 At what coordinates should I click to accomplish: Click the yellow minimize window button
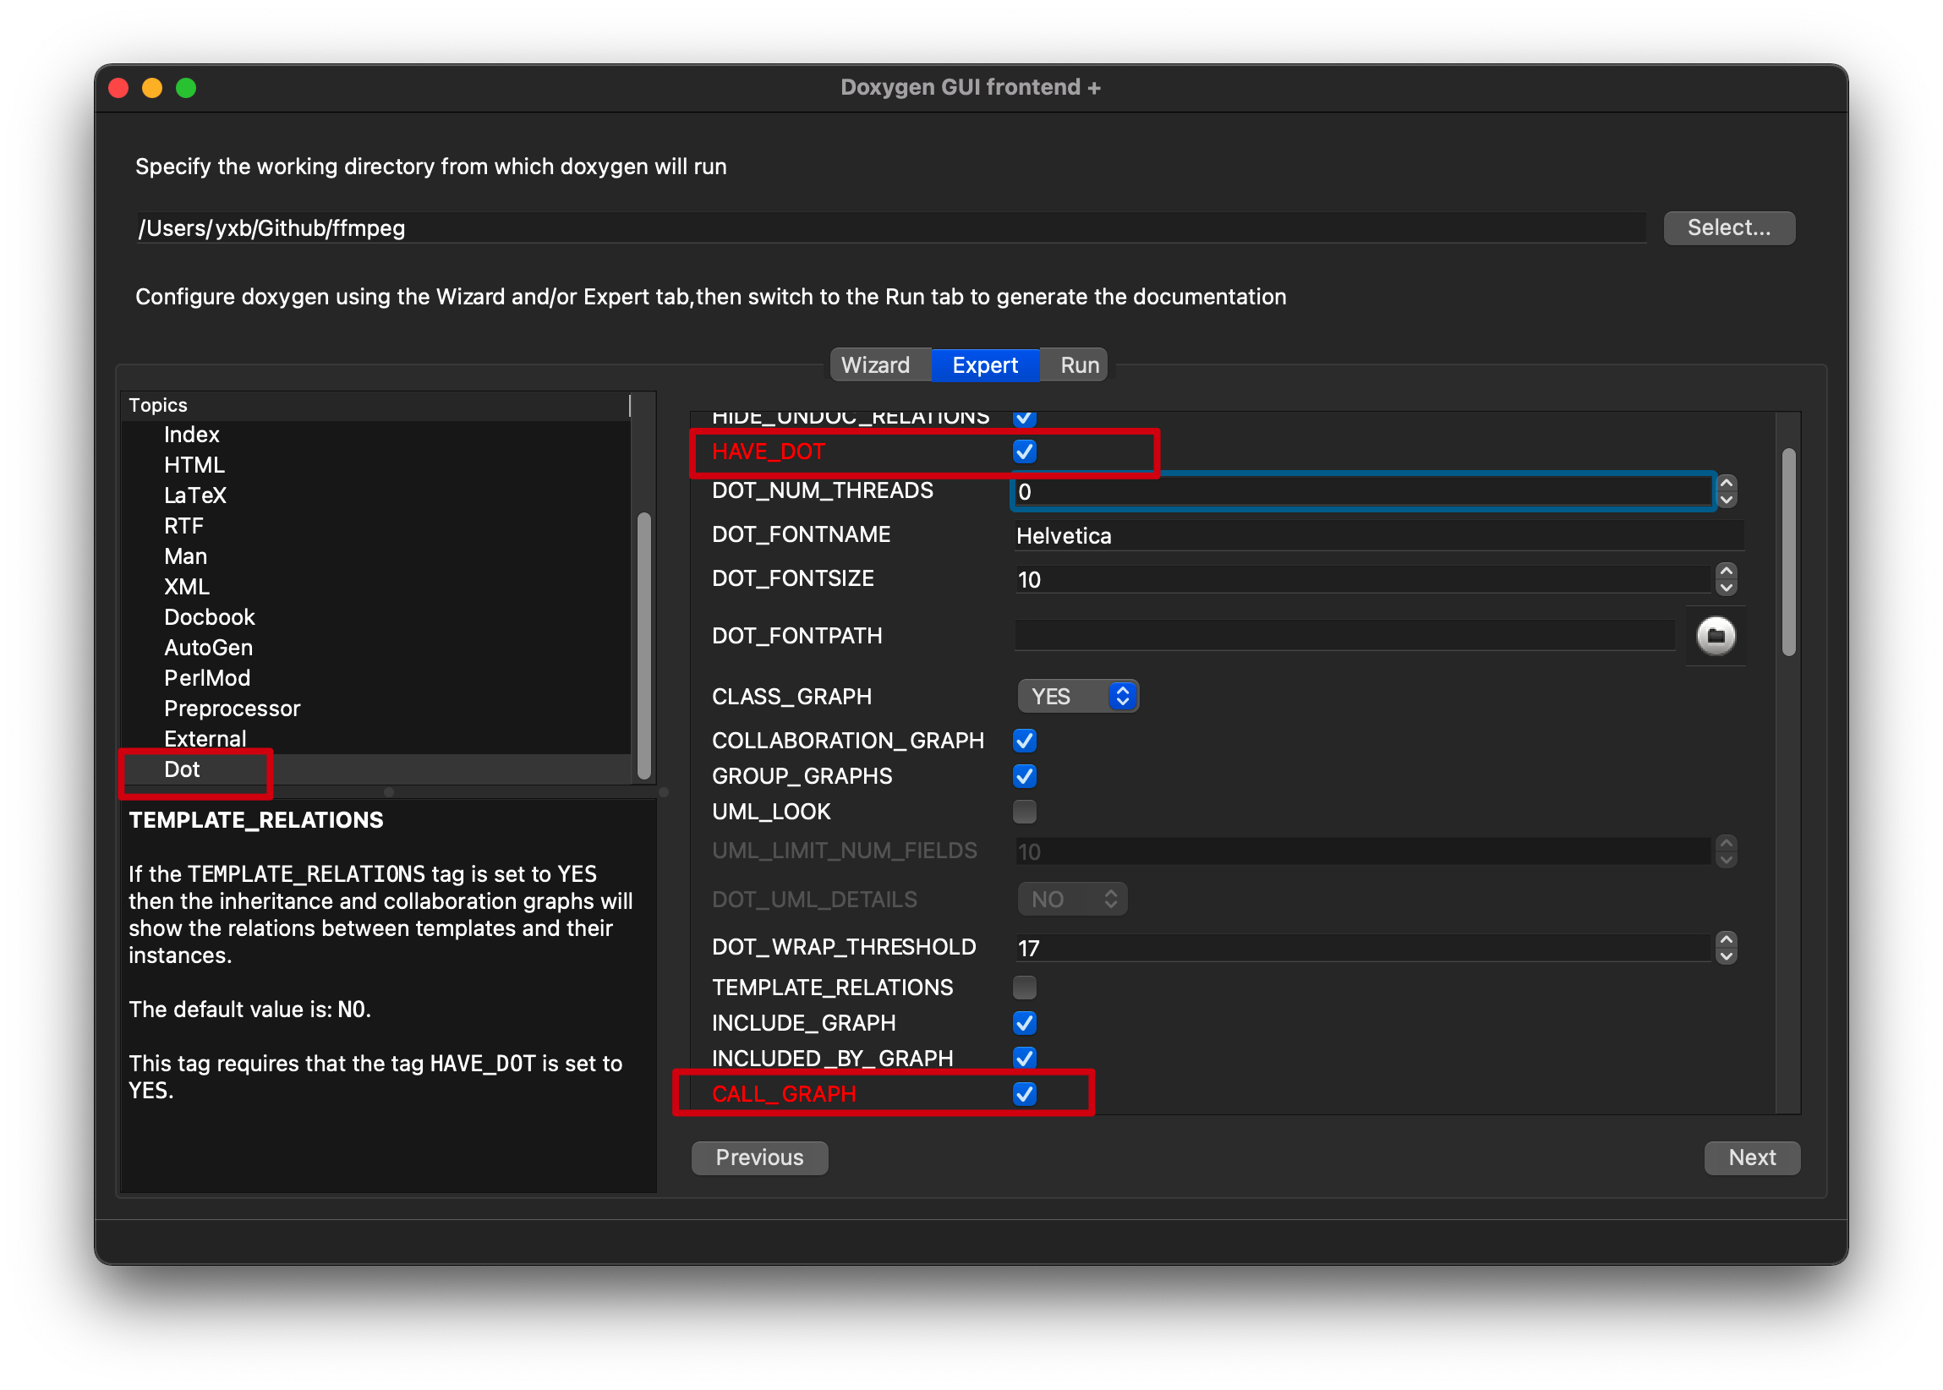pos(152,88)
